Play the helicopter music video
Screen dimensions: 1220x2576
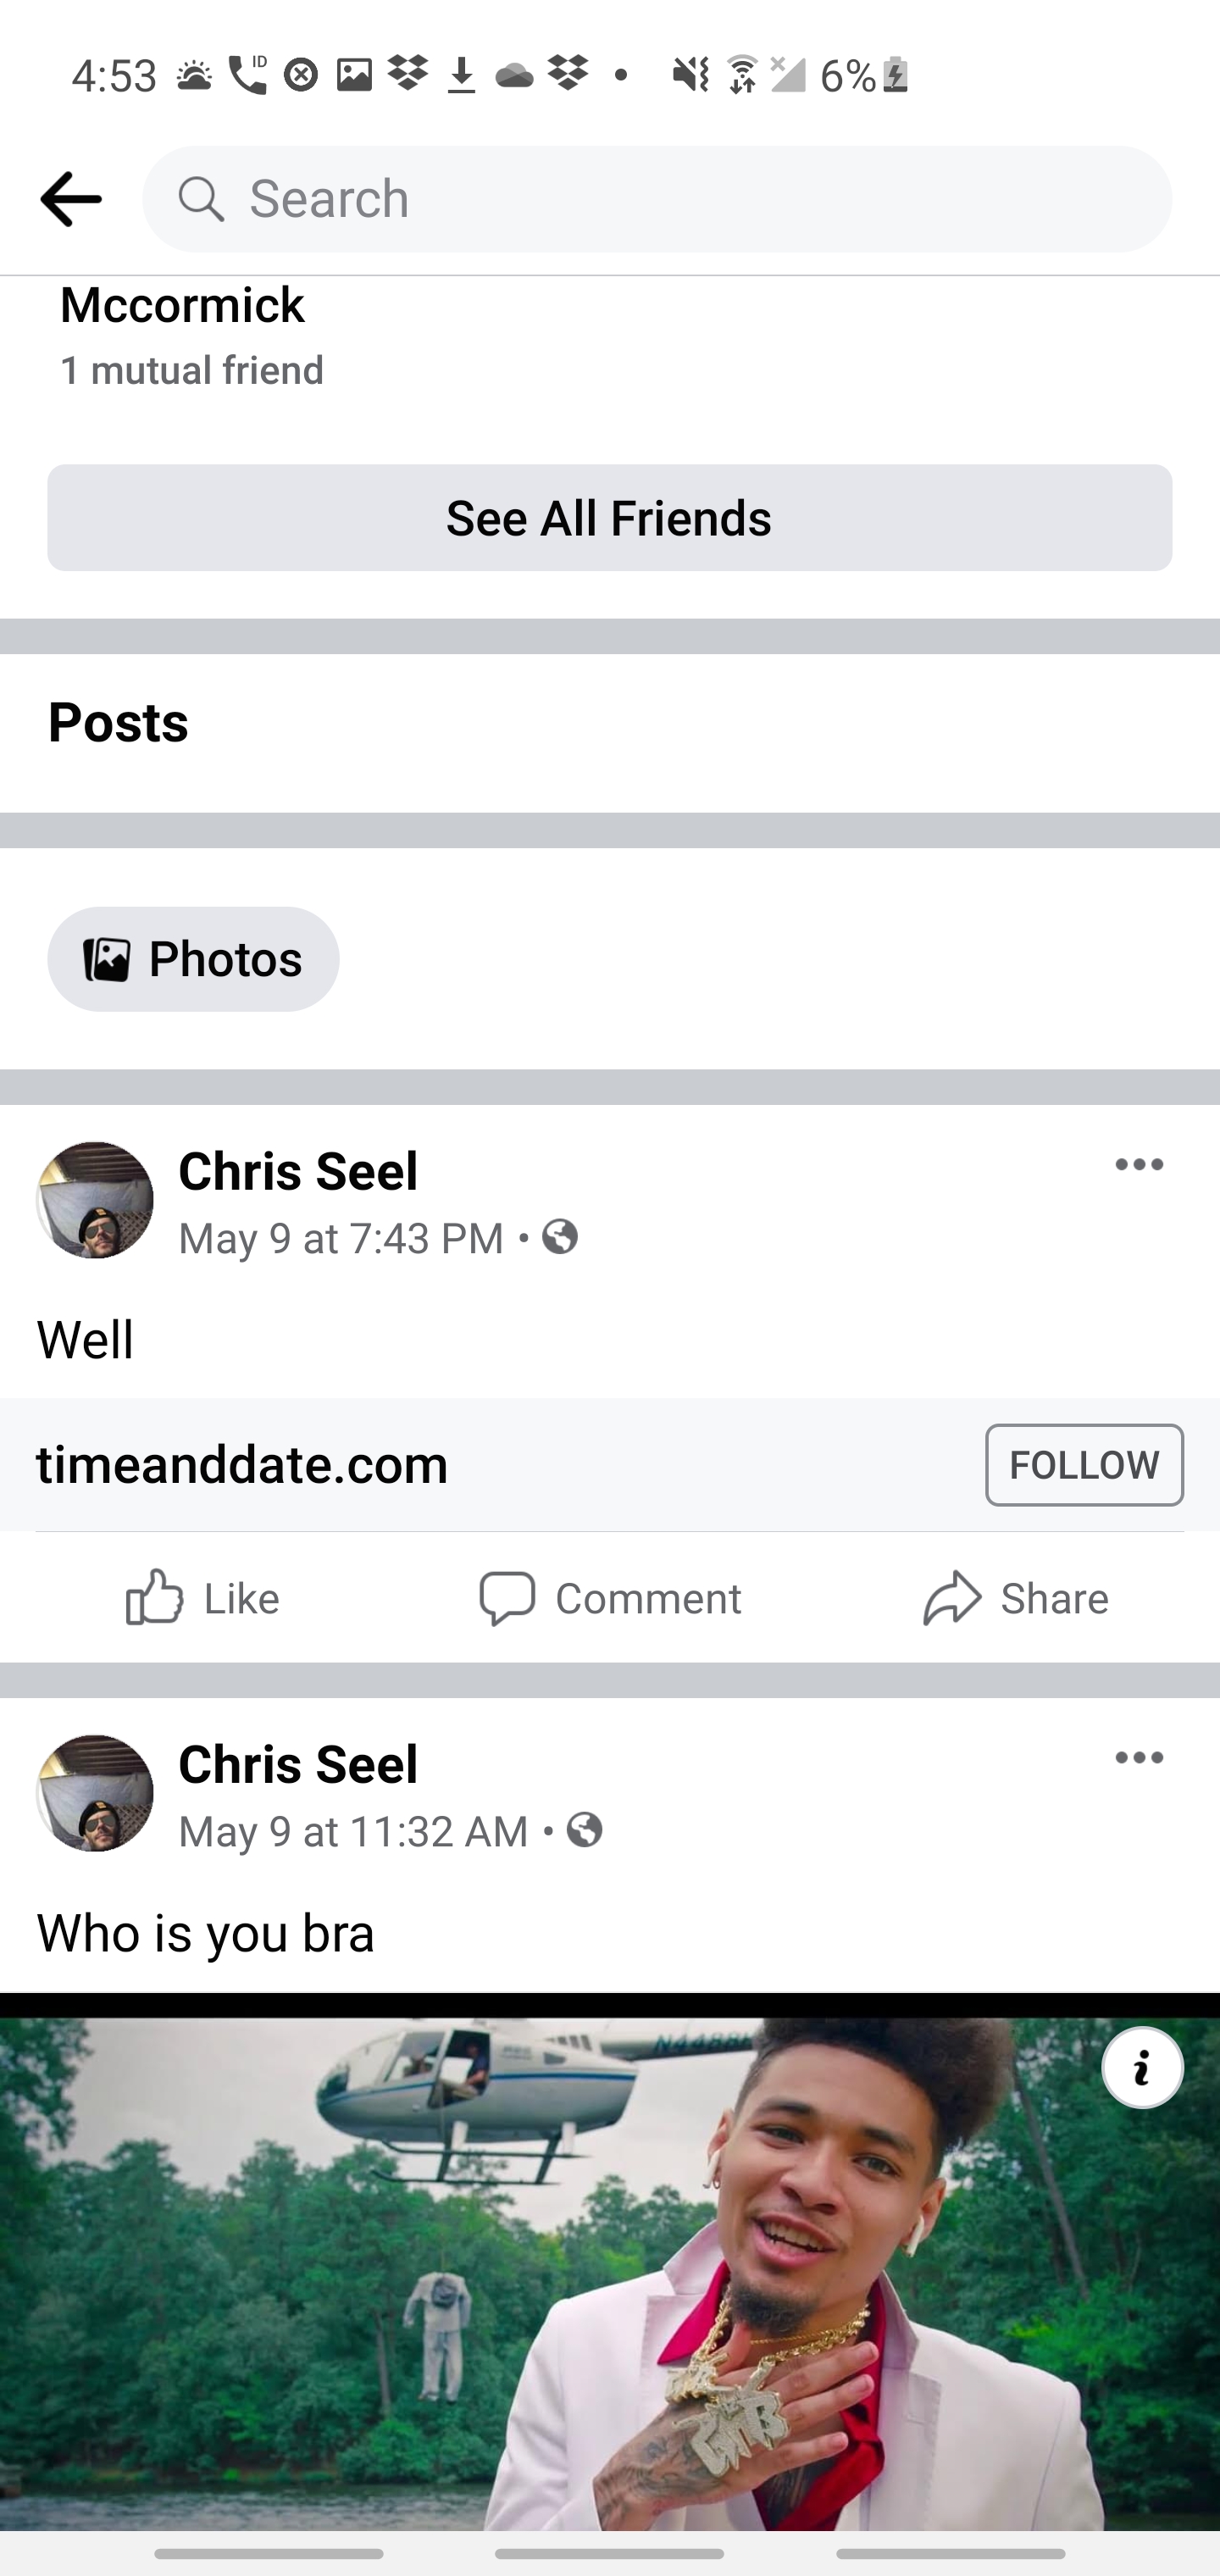[609, 2270]
